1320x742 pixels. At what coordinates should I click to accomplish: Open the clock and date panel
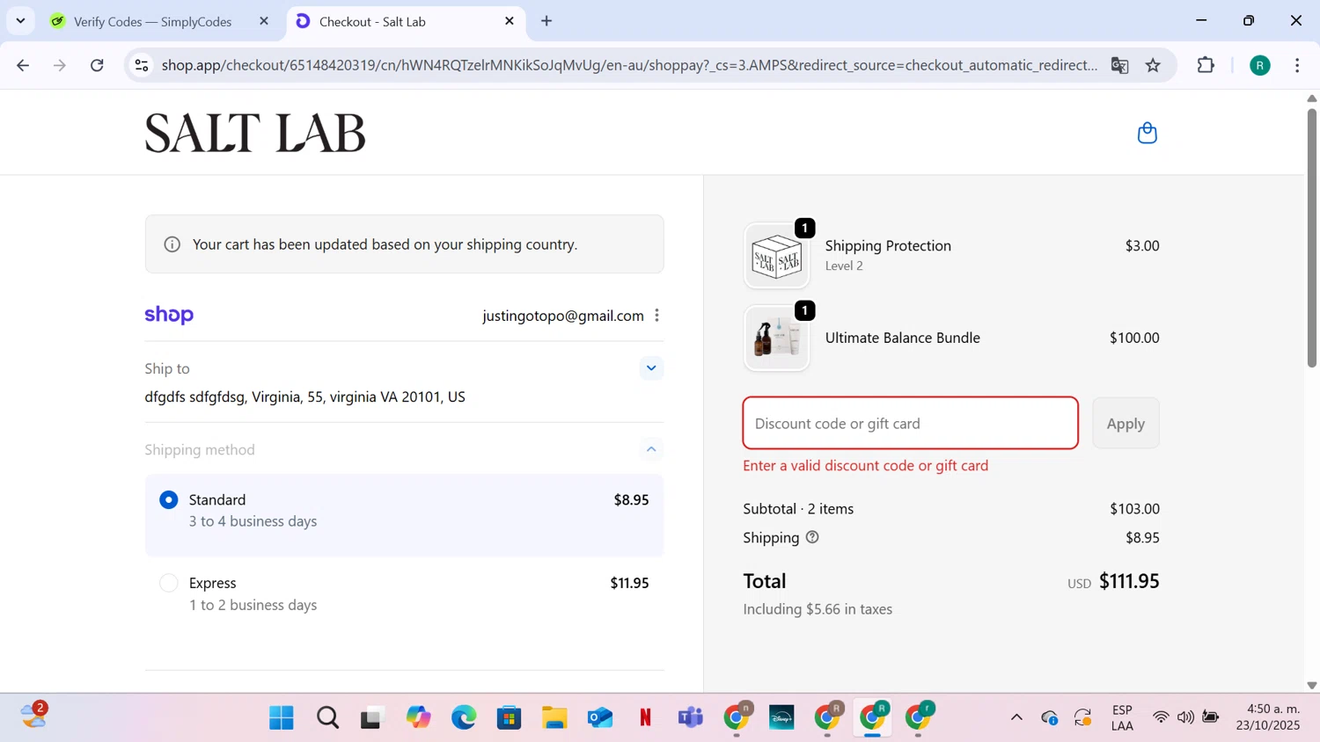coord(1268,717)
